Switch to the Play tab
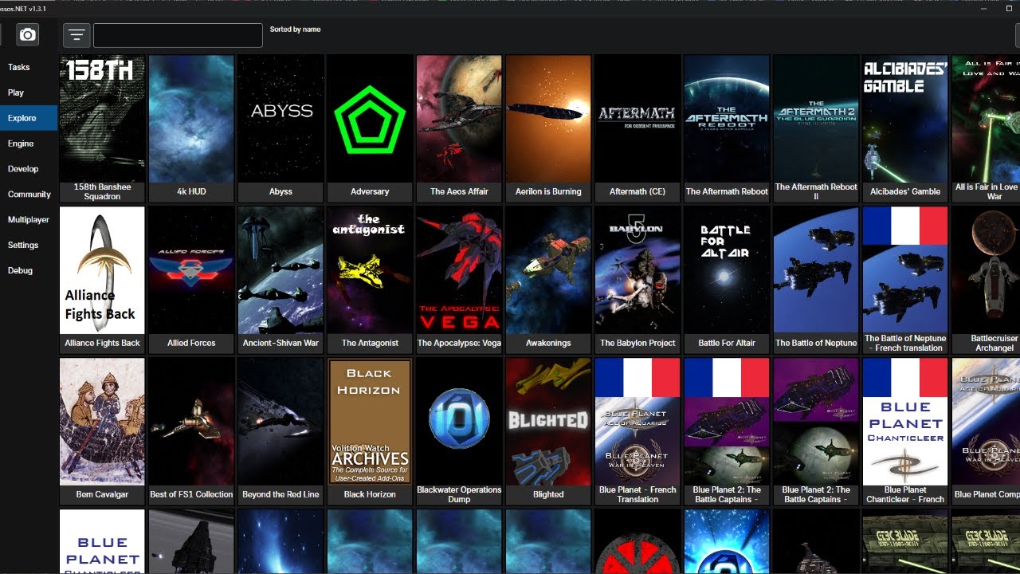Image resolution: width=1020 pixels, height=574 pixels. click(x=29, y=92)
